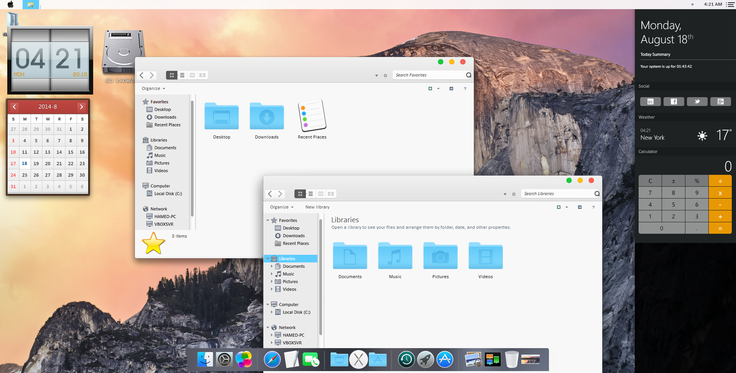This screenshot has width=736, height=373.
Task: Open Game Center from the dock
Action: point(243,360)
